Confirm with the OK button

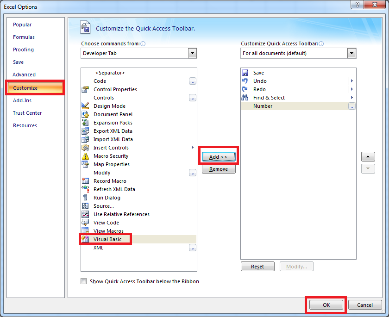coord(326,305)
